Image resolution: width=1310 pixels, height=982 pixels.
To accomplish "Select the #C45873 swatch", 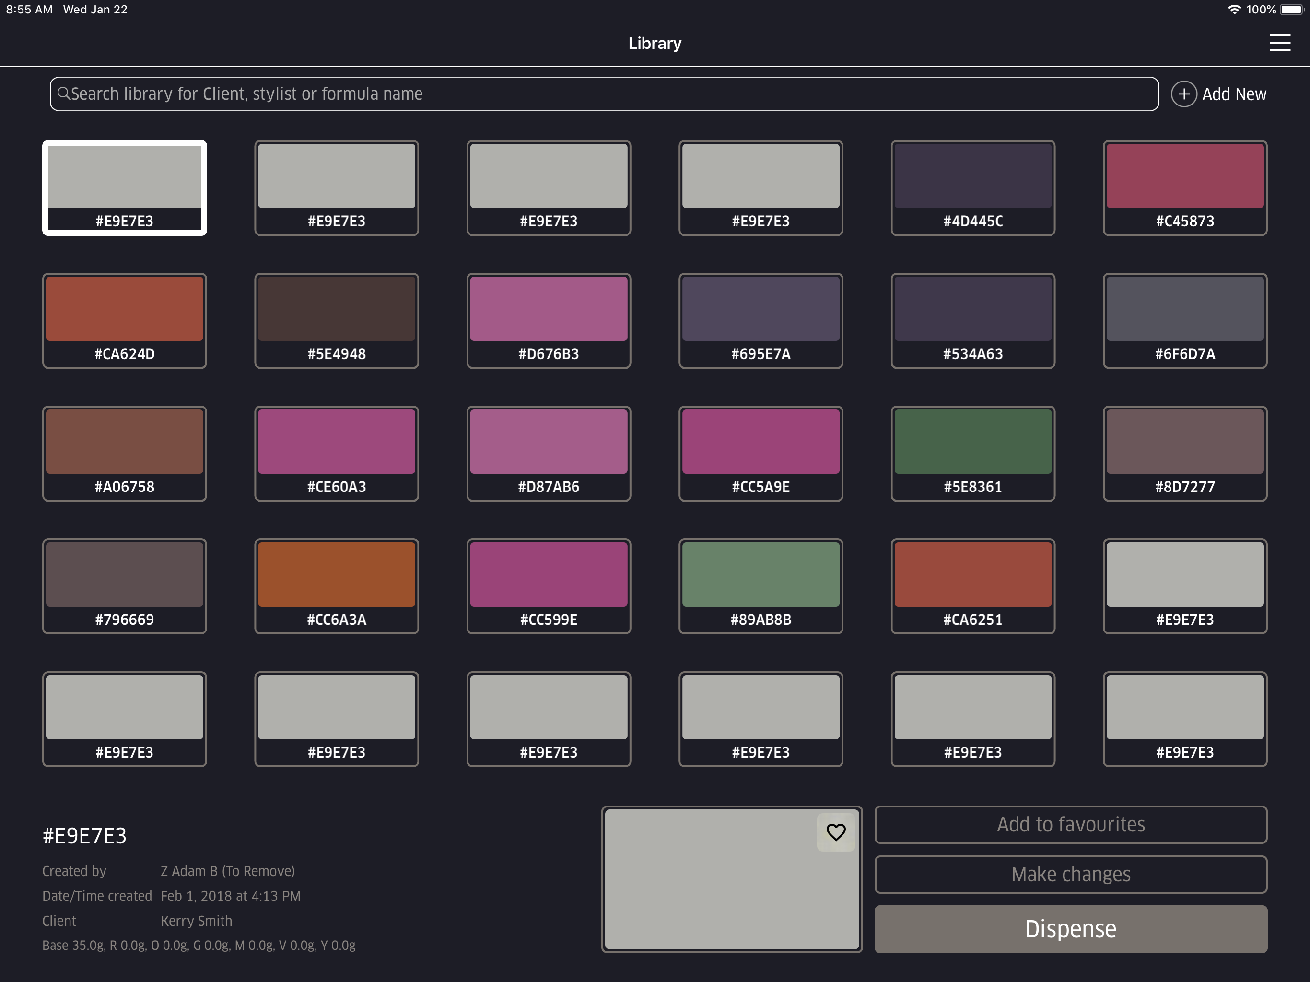I will point(1184,188).
